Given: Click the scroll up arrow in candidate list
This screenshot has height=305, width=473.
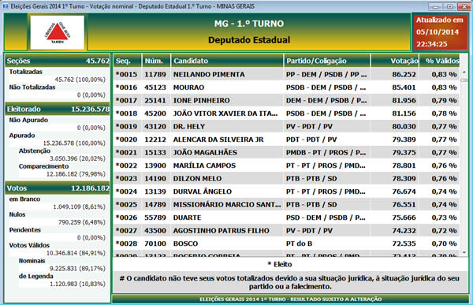Looking at the screenshot, I should click(x=464, y=73).
